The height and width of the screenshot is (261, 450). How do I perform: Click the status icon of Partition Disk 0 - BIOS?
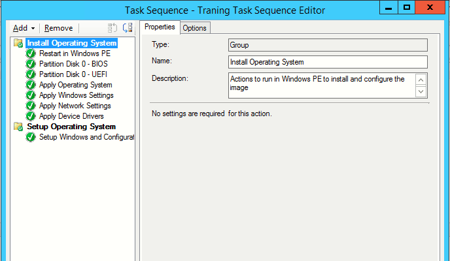tap(31, 64)
